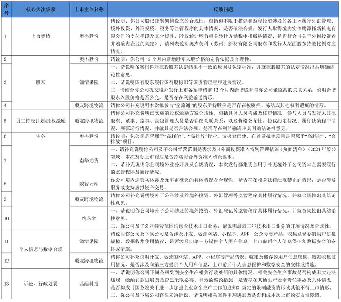Click row number 10 cell
This screenshot has width=341, height=302.
click(x=6, y=218)
